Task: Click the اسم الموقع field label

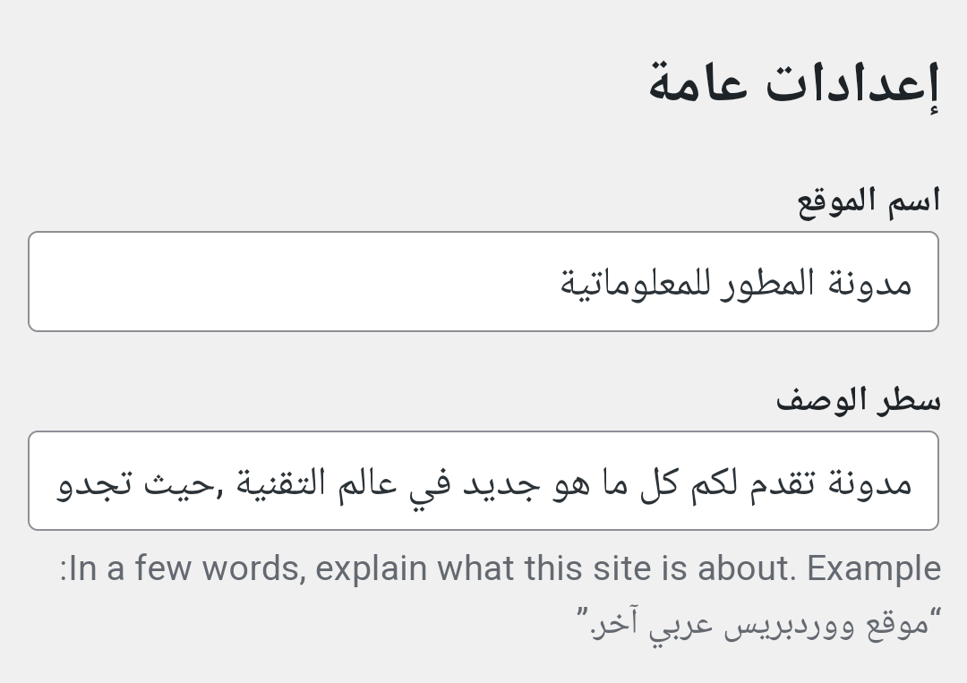Action: pos(869,201)
